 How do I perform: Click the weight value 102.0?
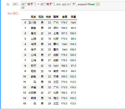pos(73,77)
